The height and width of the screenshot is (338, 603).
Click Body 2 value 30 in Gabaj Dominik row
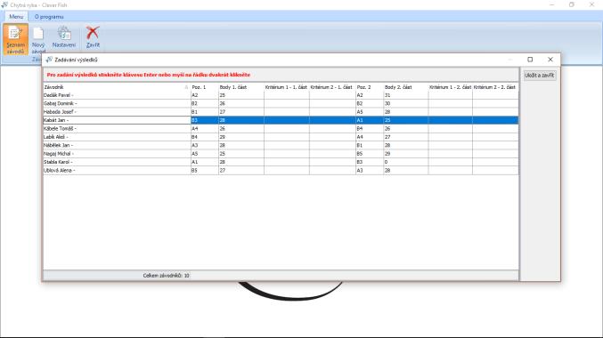click(406, 104)
